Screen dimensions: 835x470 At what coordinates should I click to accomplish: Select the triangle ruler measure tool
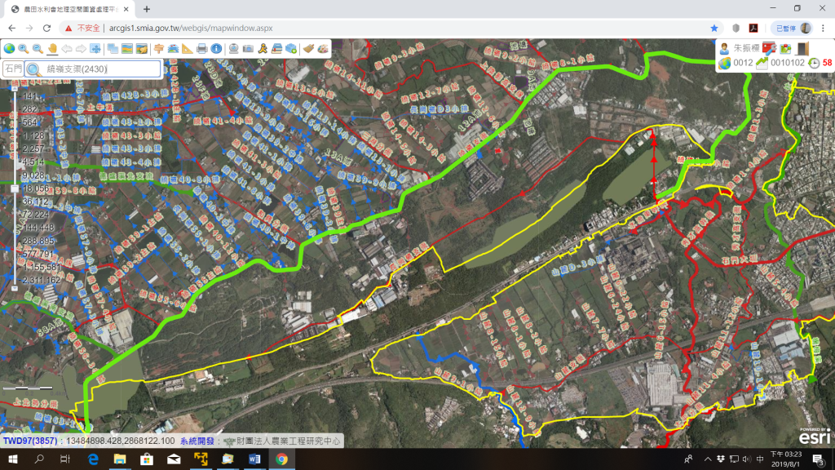coord(188,48)
